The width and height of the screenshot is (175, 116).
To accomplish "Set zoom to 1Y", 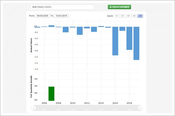I will [117, 16].
